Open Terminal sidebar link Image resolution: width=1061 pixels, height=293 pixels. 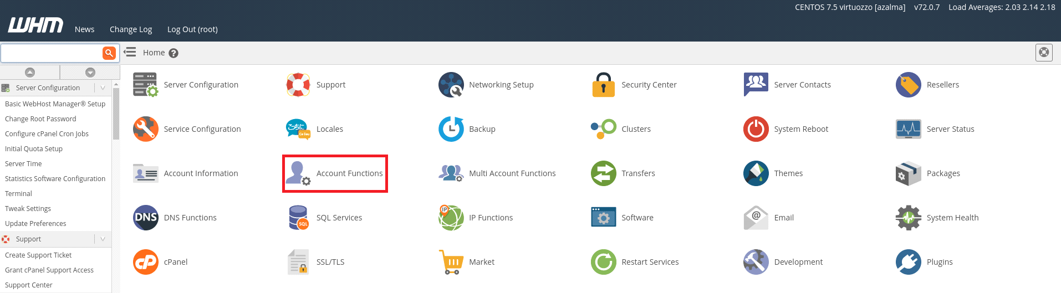(18, 193)
